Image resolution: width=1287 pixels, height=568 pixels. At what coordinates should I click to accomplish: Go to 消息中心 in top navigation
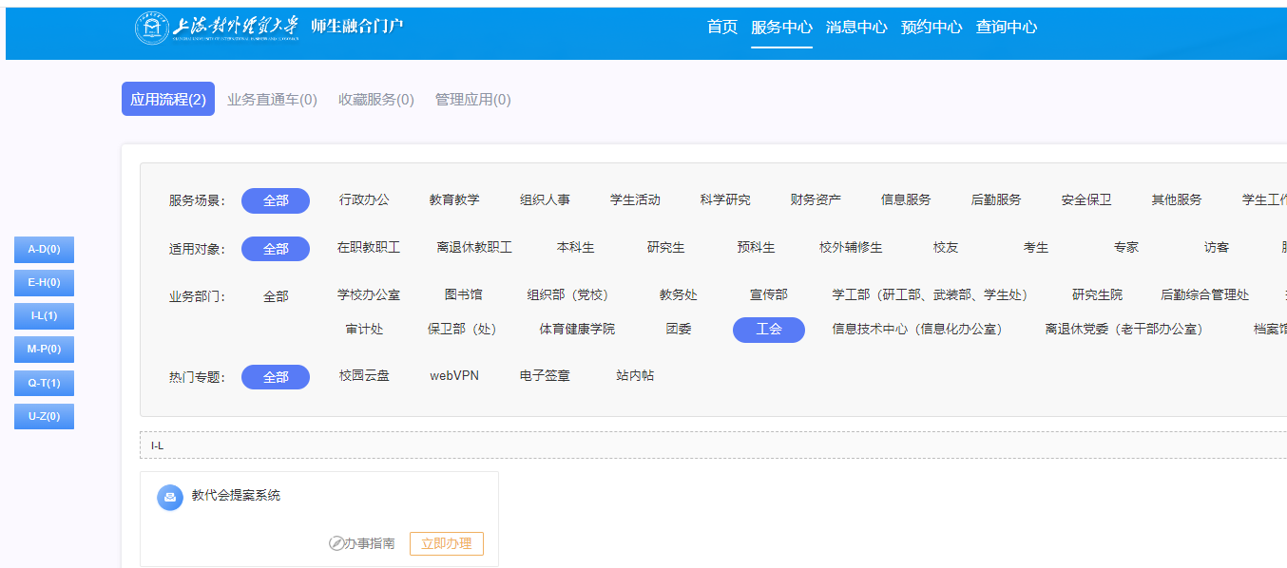(855, 28)
